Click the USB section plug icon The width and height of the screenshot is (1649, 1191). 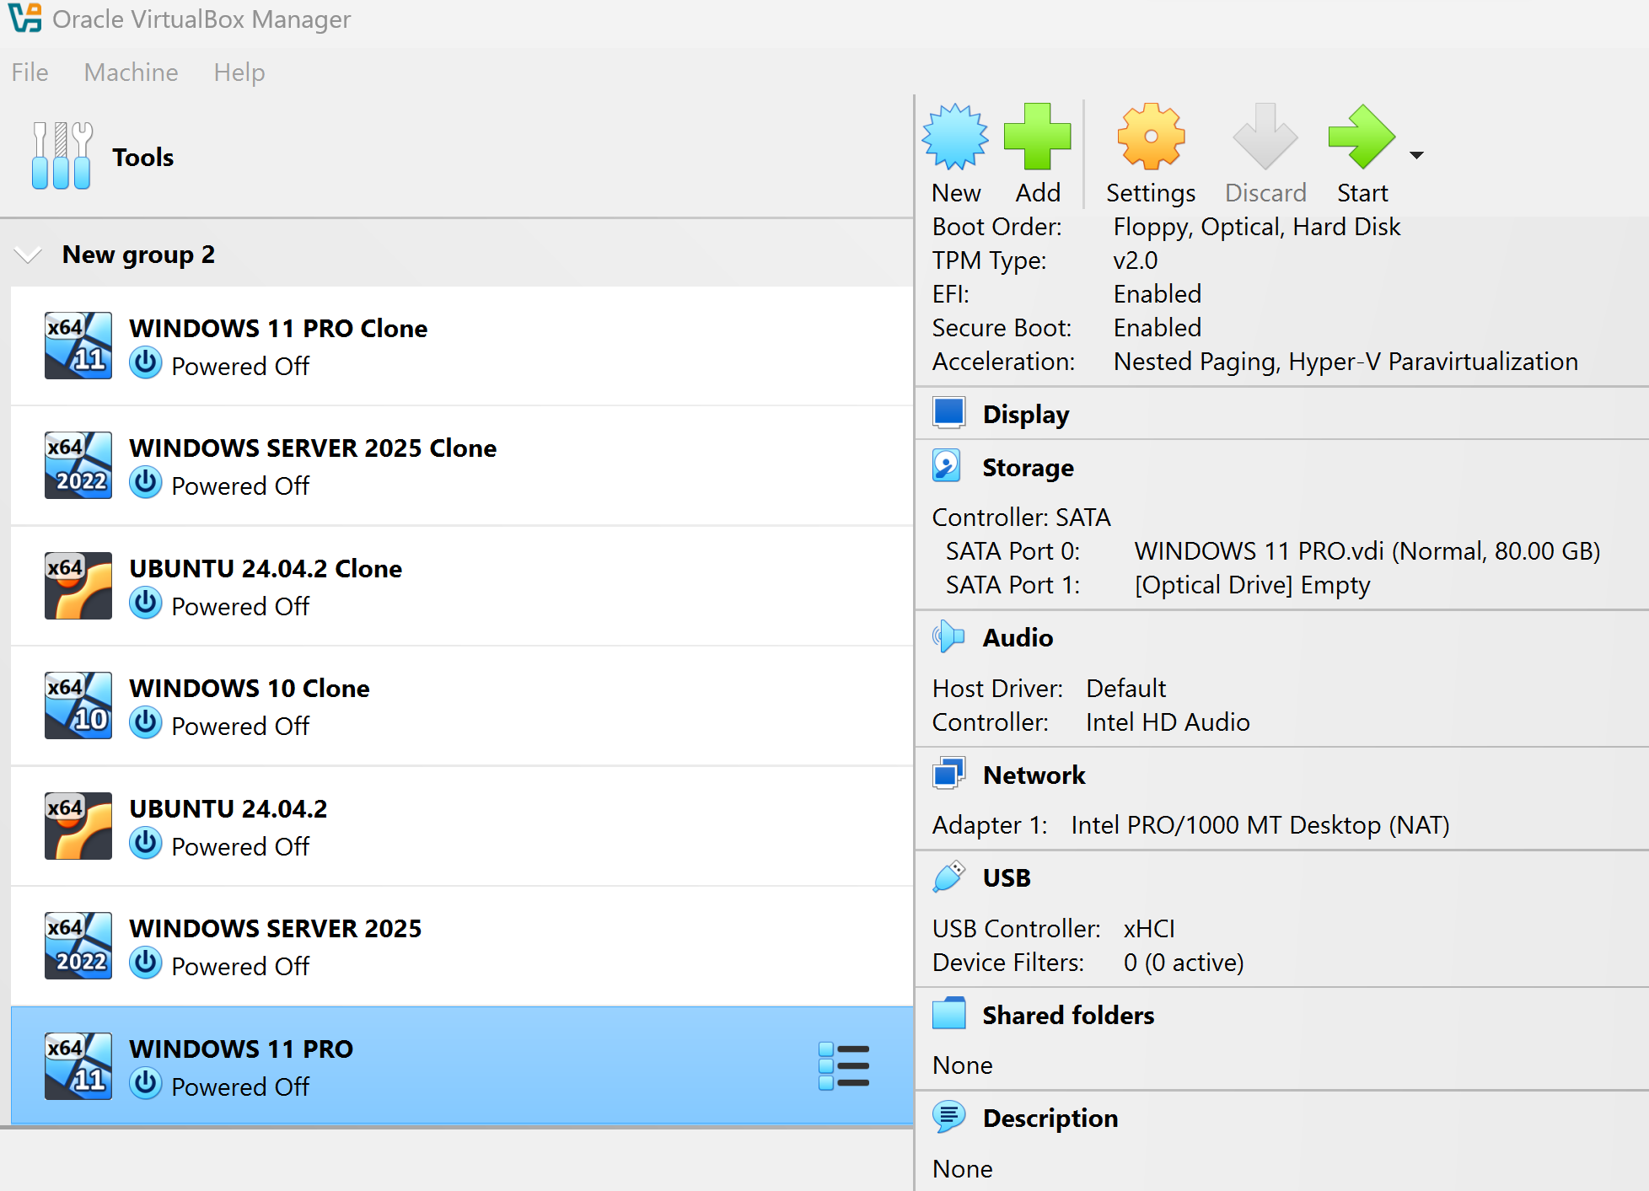tap(948, 877)
